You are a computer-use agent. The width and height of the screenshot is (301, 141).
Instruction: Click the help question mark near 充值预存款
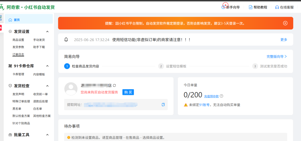pos(222,96)
